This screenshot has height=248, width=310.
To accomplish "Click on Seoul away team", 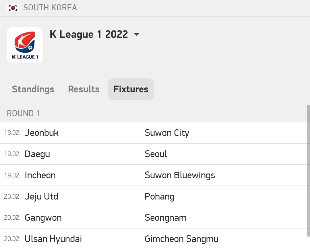I will point(156,154).
